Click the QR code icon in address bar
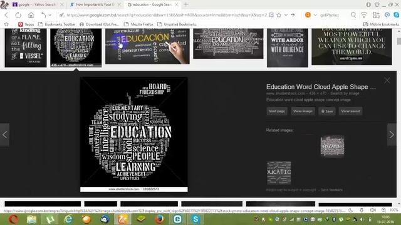 [x=271, y=15]
